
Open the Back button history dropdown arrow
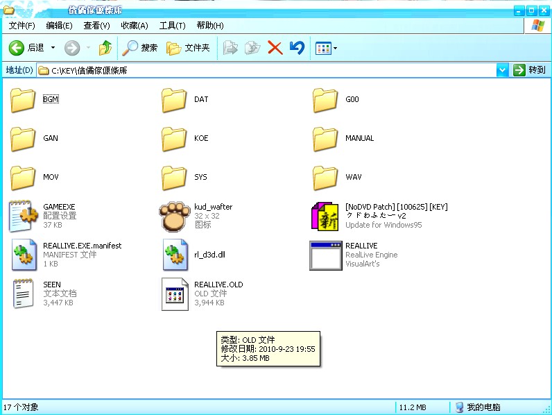coord(53,48)
